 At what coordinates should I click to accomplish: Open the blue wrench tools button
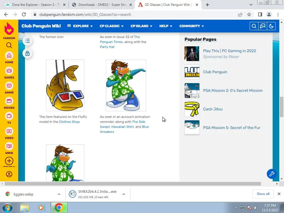pos(272,174)
